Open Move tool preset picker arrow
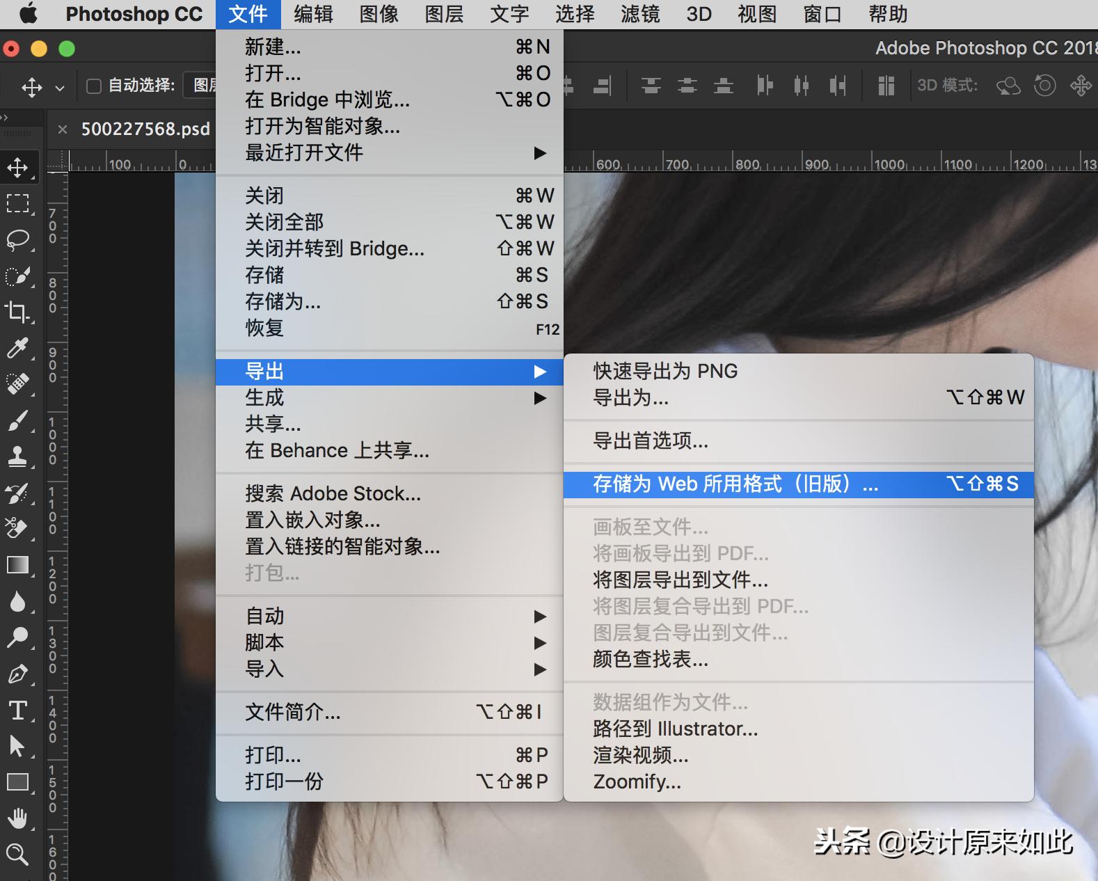 [60, 88]
